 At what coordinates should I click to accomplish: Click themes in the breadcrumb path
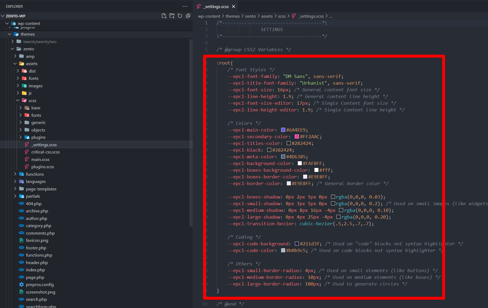pos(233,16)
